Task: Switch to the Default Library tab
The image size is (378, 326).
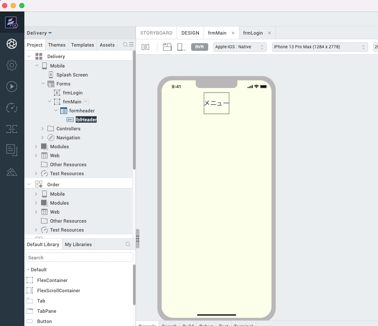Action: 43,244
